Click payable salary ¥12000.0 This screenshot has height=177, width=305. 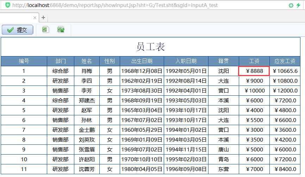[x=285, y=91]
